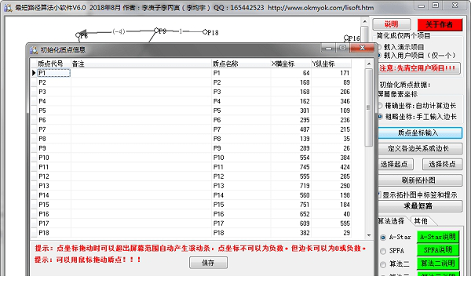The width and height of the screenshot is (471, 287).
Task: Click the X横坐标 column header
Action: [290, 64]
